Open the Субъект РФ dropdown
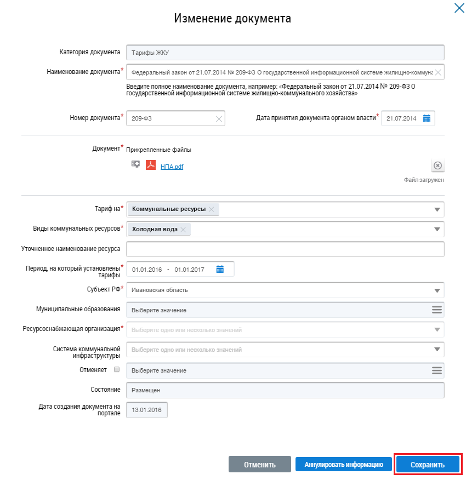Viewport: 466px width, 480px height. 437,290
